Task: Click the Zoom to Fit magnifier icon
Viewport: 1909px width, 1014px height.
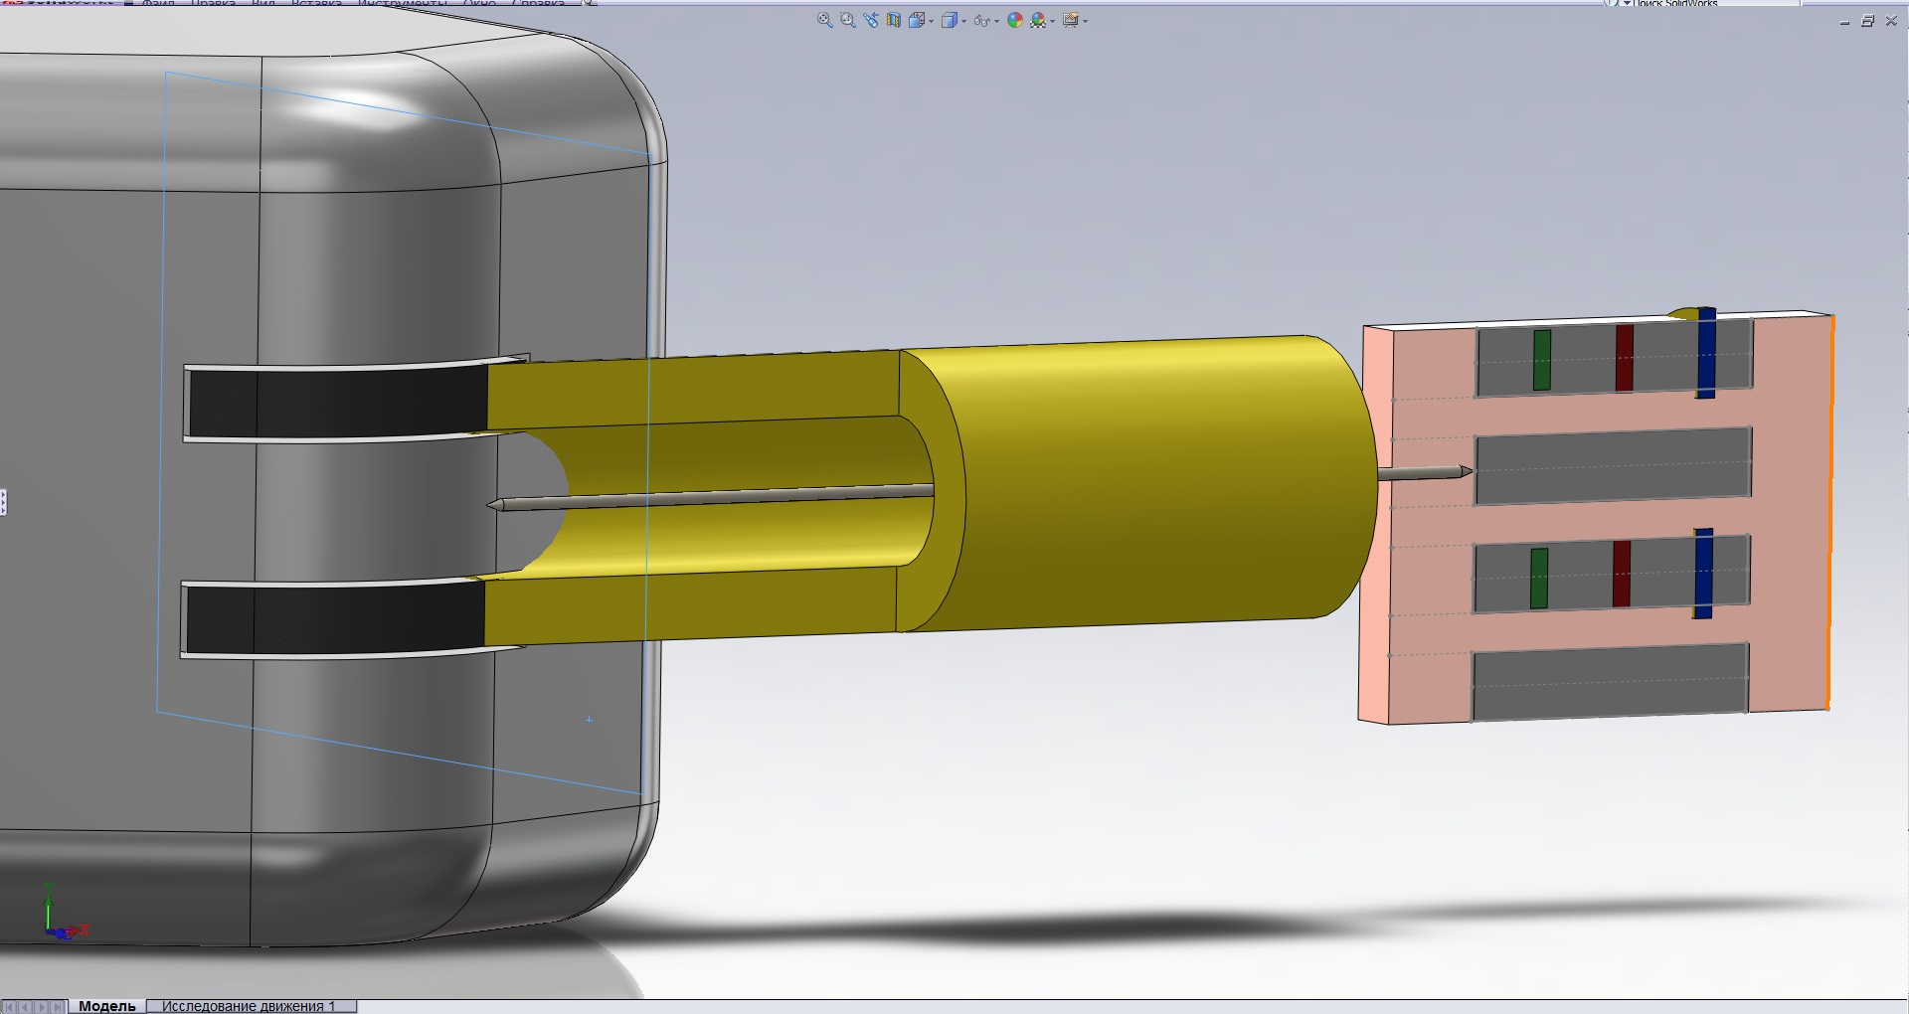Action: click(824, 20)
